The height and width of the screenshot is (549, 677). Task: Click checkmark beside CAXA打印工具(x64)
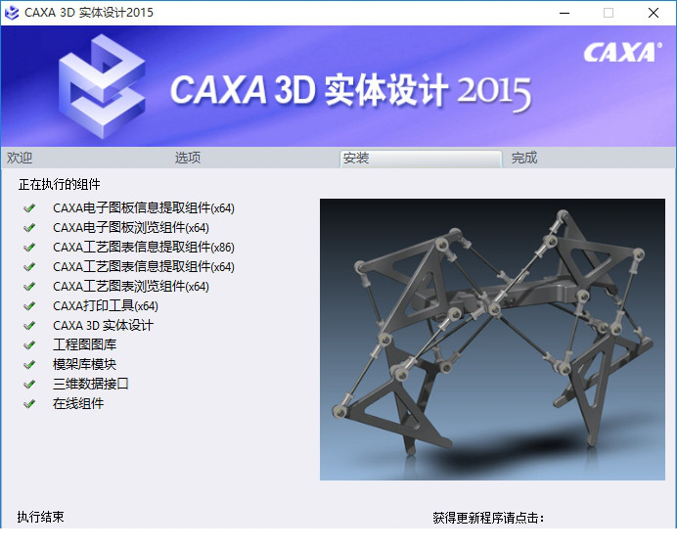point(29,306)
